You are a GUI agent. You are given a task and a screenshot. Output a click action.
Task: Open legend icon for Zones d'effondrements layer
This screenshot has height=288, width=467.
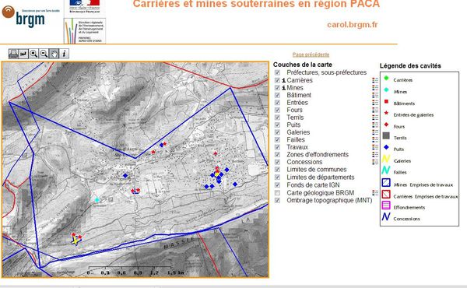(375, 155)
